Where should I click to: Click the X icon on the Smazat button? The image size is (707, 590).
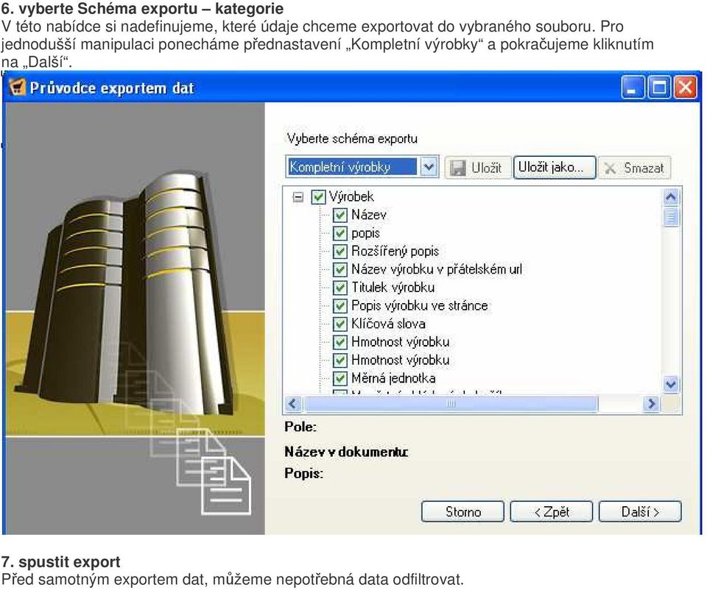[x=610, y=168]
